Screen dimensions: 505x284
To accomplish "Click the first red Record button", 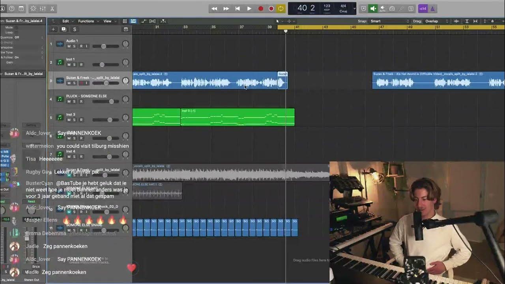I will pos(261,8).
